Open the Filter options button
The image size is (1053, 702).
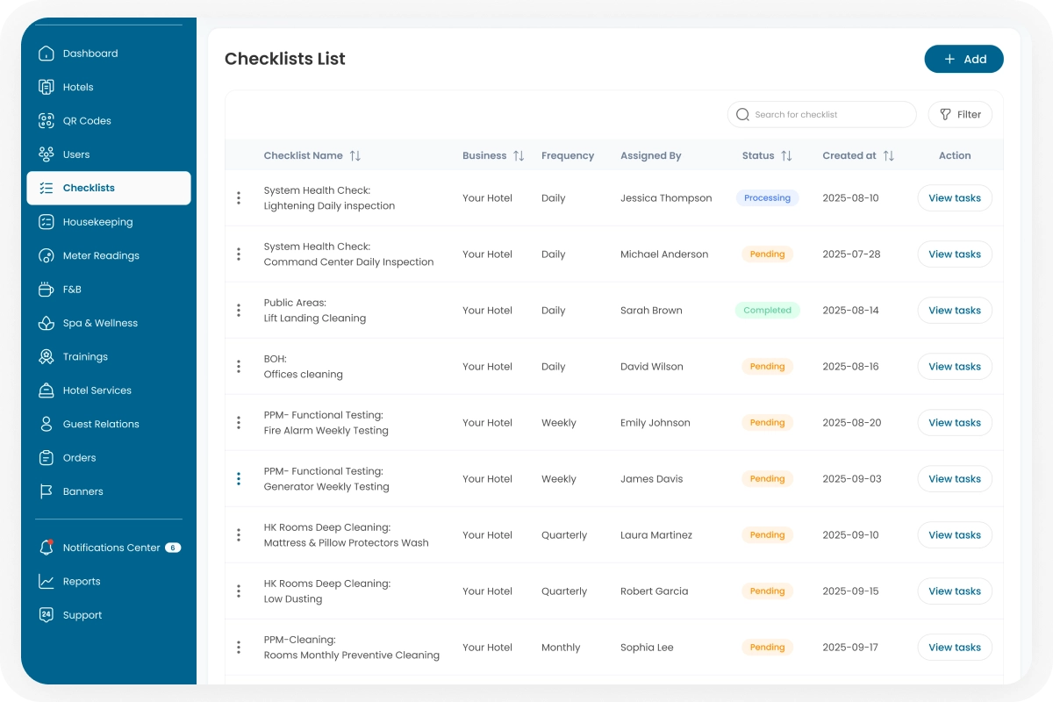click(x=960, y=115)
